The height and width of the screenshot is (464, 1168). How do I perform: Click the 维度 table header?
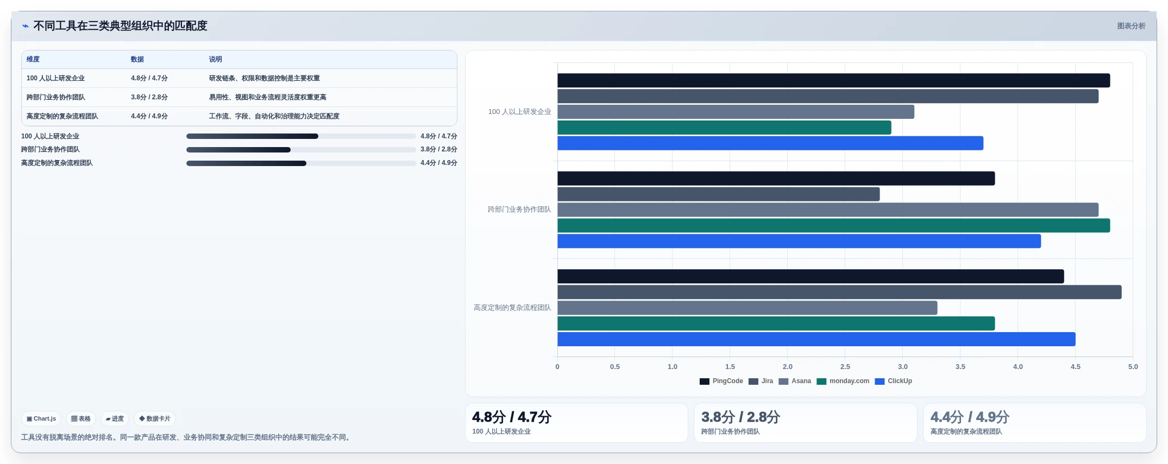tap(33, 59)
